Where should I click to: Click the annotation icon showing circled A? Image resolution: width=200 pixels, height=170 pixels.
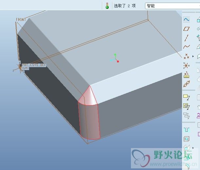click(x=187, y=106)
